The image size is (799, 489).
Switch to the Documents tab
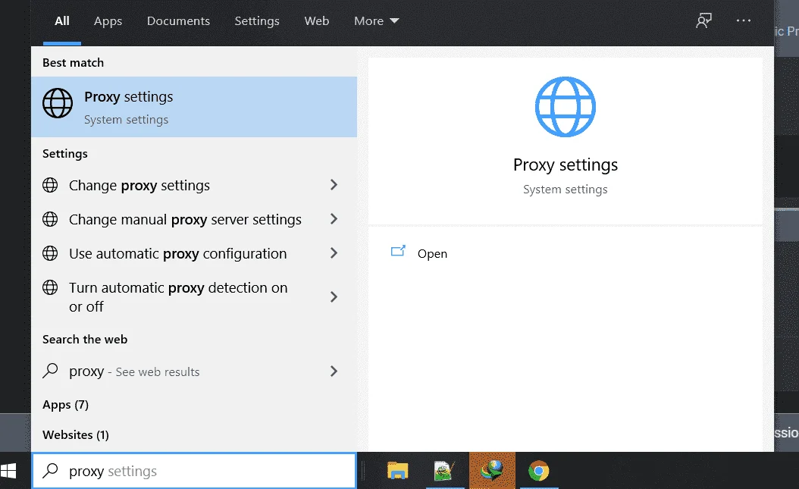(x=178, y=21)
